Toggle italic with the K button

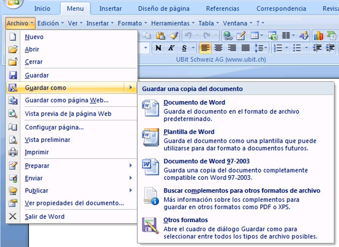171,48
